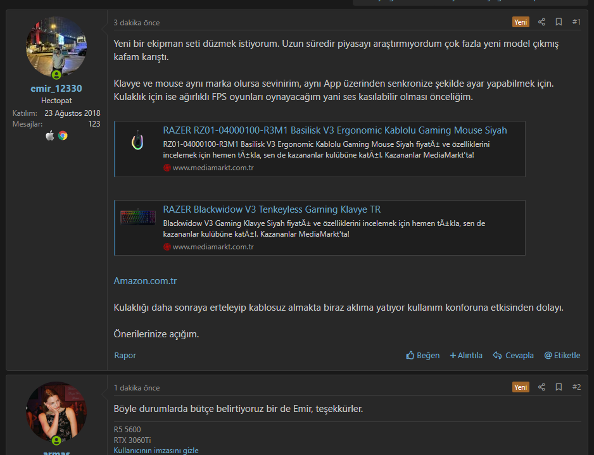Report first post with Rapor

point(125,356)
